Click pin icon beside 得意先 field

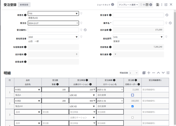(81, 13)
